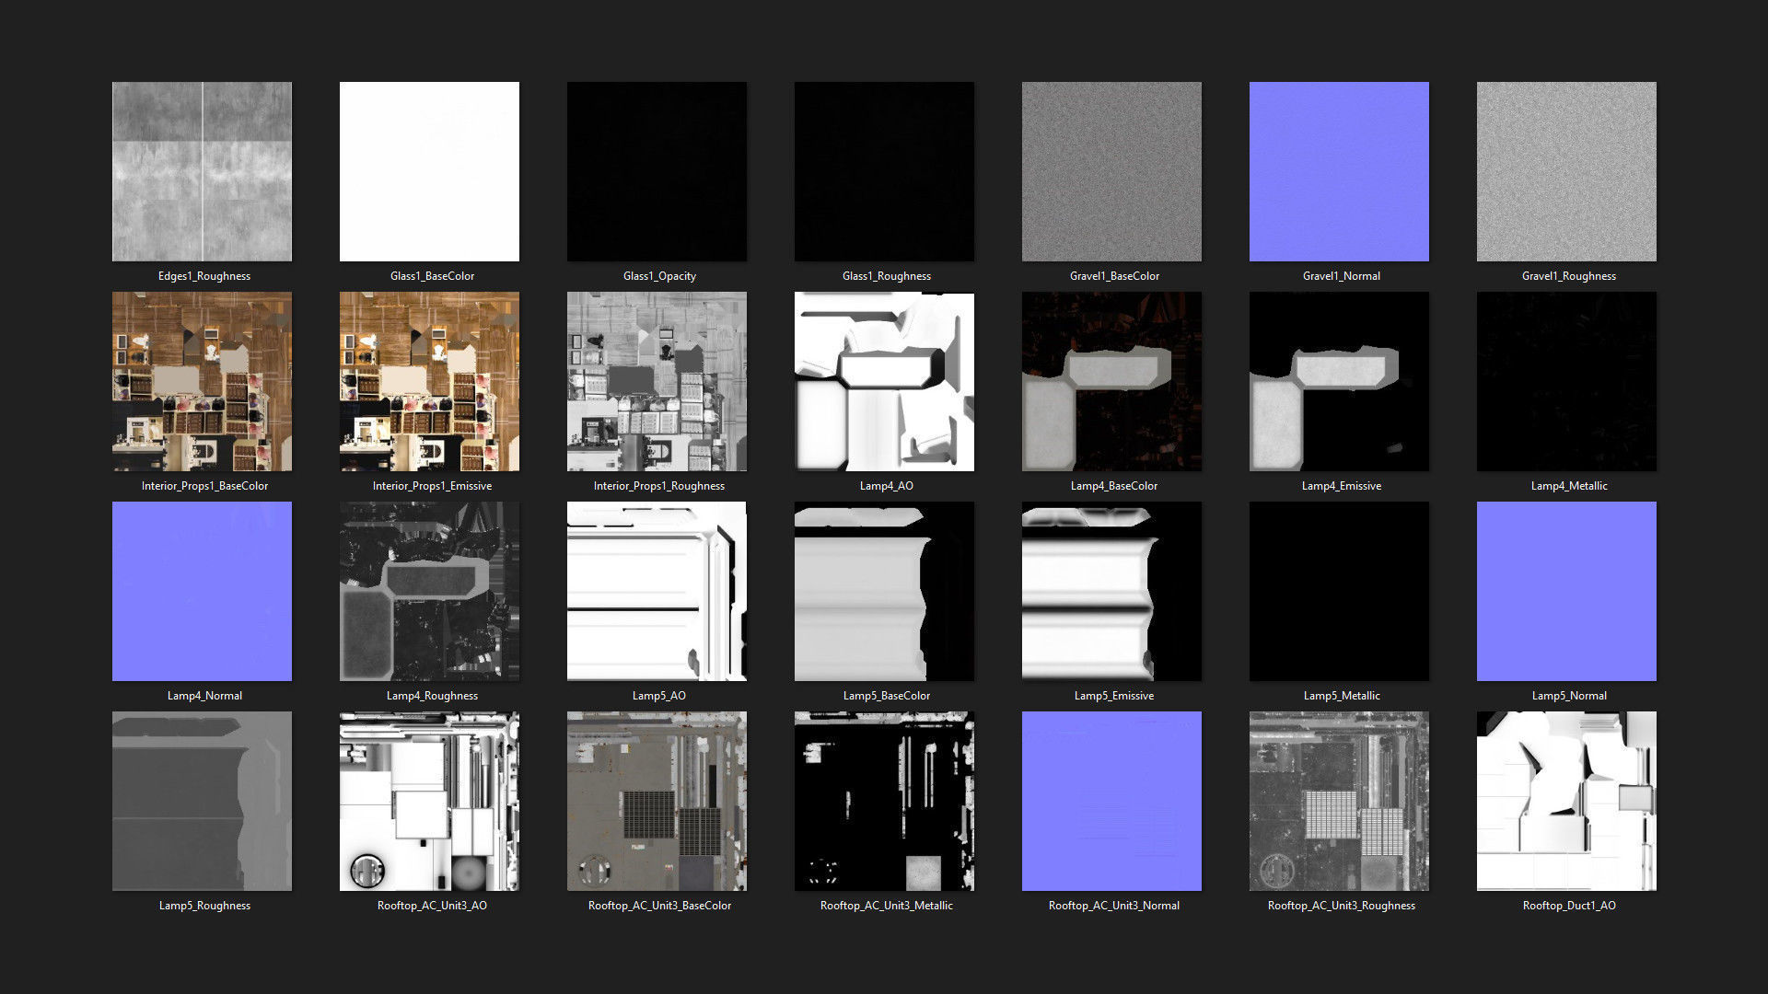
Task: Open the Rooftop_Duct1_AO thumbnail
Action: pos(1566,801)
